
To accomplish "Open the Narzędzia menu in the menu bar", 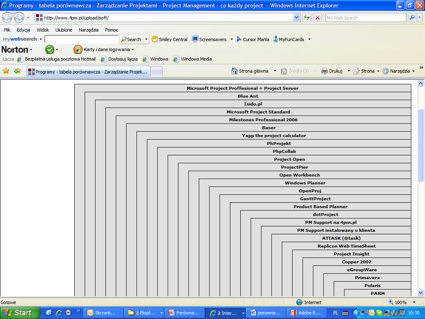I will pos(89,30).
